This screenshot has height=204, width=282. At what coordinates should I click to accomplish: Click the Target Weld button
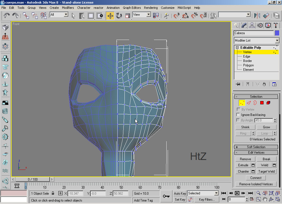(x=266, y=172)
